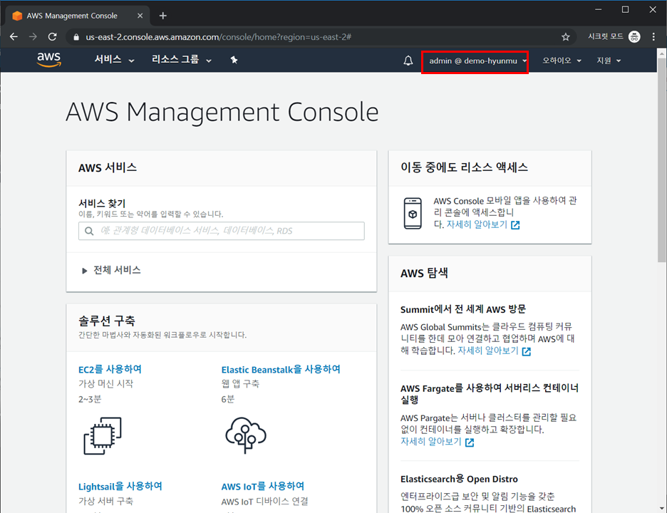This screenshot has width=667, height=513.
Task: Open the EC2를 사용하여 link
Action: pyautogui.click(x=110, y=369)
